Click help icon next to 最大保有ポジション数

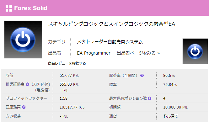(150, 98)
